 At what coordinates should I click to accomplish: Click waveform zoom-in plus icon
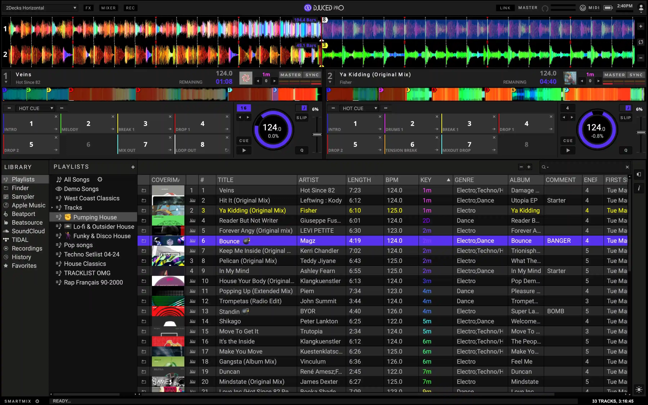[640, 26]
